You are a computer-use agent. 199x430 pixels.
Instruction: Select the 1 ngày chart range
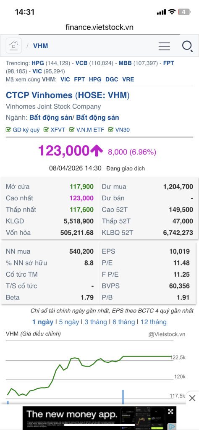pyautogui.click(x=43, y=322)
